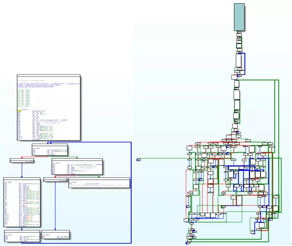This screenshot has width=292, height=246.
Task: Select the large loop body block at left
Action: (22, 202)
